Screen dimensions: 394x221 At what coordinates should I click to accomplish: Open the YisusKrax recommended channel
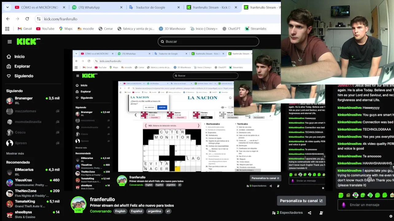33,182
